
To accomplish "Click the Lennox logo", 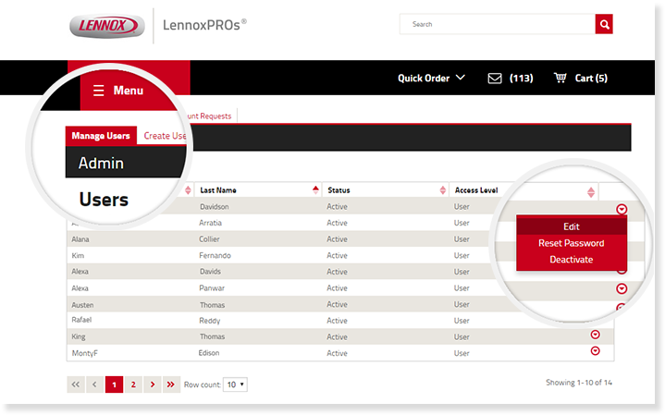I will [x=107, y=26].
